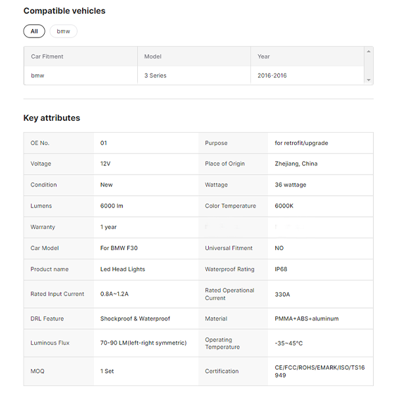The image size is (394, 394).
Task: Click the Led Head Lights product name
Action: pos(123,269)
